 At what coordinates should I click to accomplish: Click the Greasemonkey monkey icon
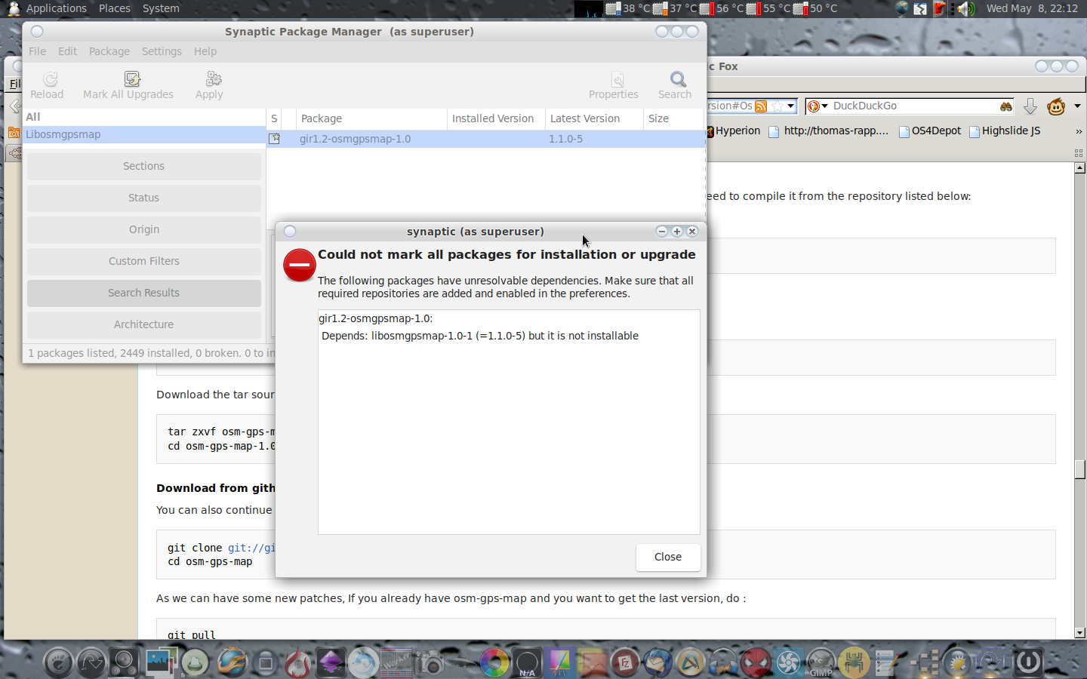(x=1056, y=106)
